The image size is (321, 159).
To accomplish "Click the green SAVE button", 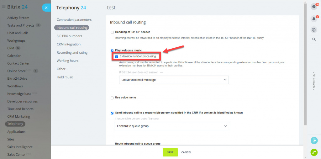I will click(x=170, y=152).
